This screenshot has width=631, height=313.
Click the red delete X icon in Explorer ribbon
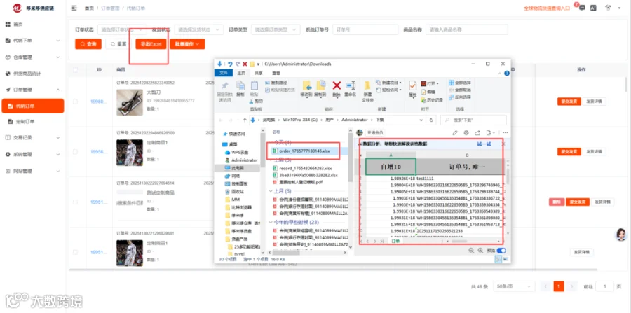(x=337, y=85)
